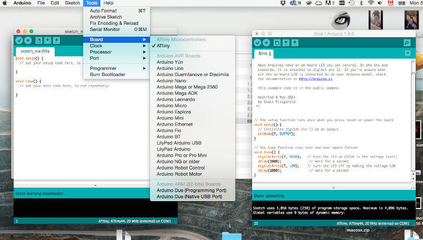Open the http://arduino.cc link
The image size is (423, 240).
[x=316, y=79]
